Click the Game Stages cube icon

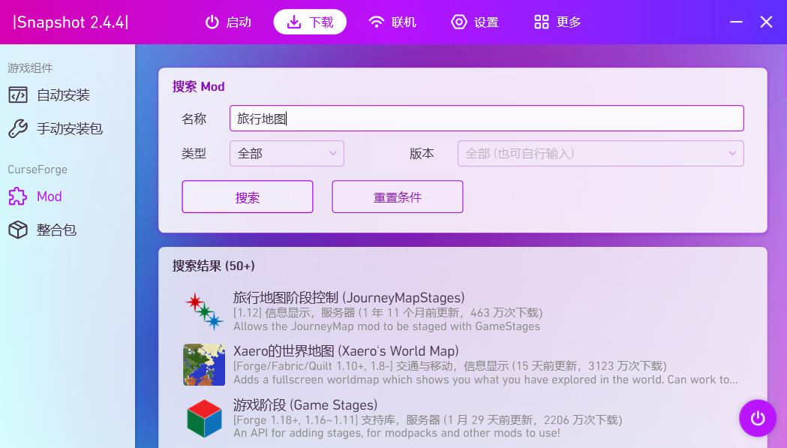pos(204,419)
